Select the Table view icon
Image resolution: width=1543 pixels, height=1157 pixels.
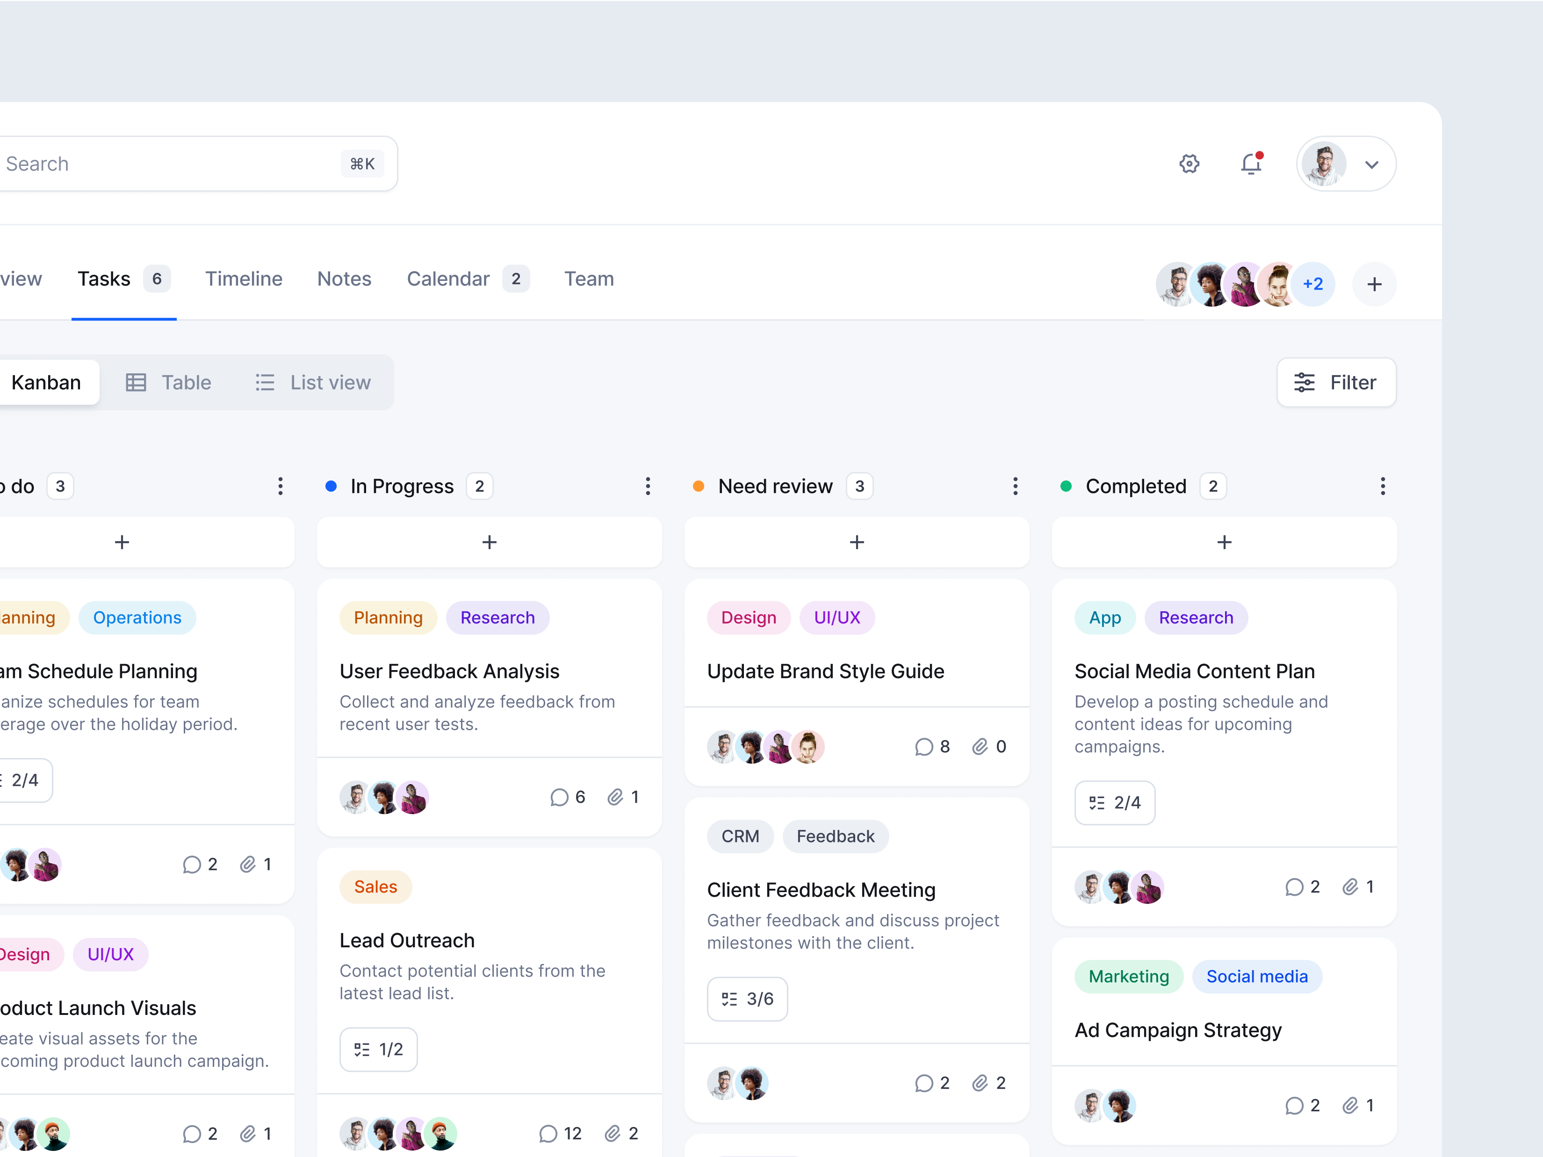(x=136, y=382)
